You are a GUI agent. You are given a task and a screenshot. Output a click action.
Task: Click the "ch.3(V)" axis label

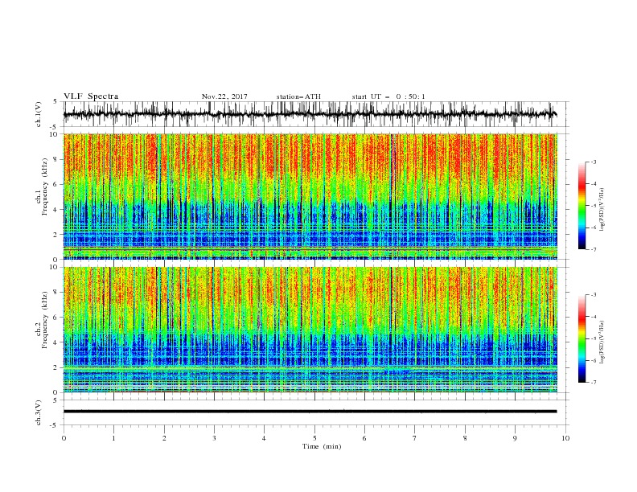tap(39, 412)
